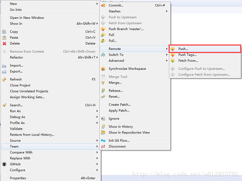Click the Push Branch 'master' cloud icon
The width and height of the screenshot is (242, 181).
(103, 29)
